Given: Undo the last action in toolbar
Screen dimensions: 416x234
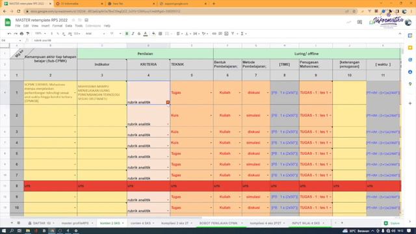Looking at the screenshot, I should tap(10, 34).
